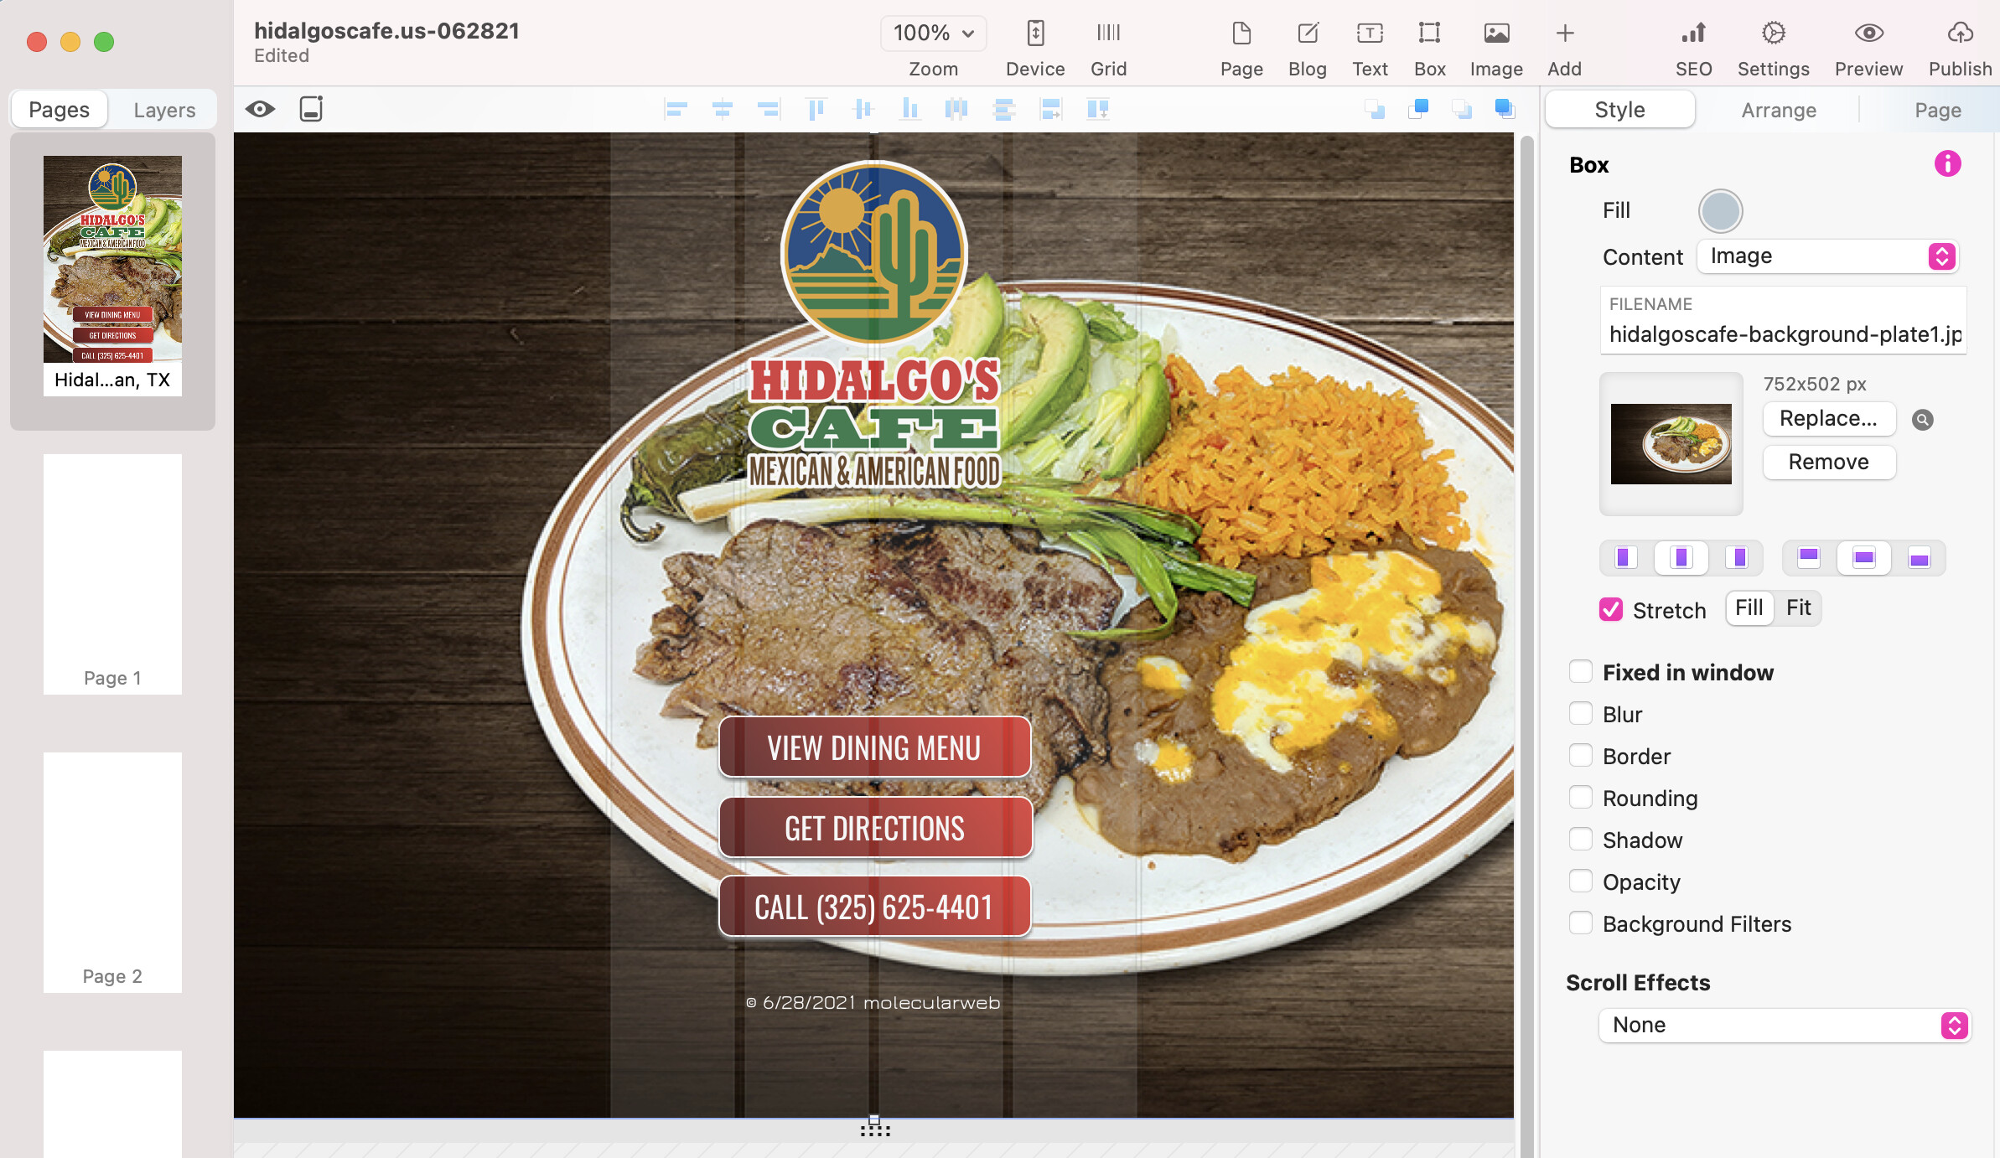
Task: Align selected elements to right edge
Action: [768, 109]
